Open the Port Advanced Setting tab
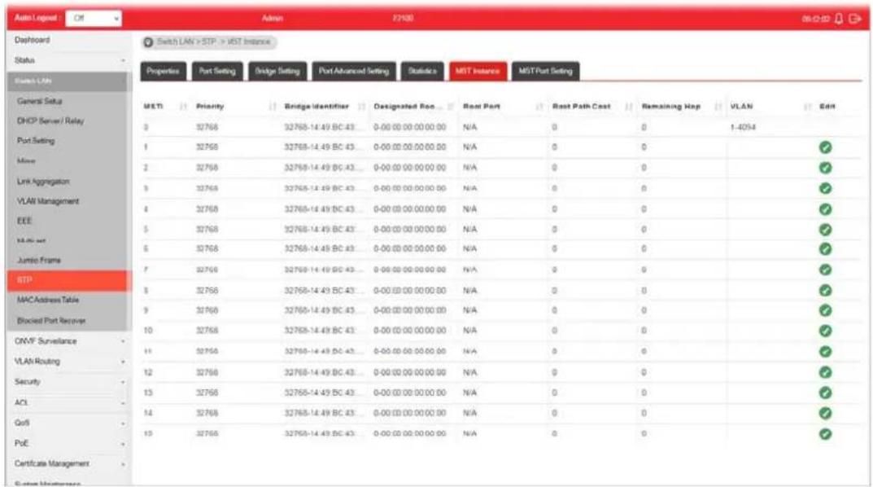The image size is (873, 487). [354, 72]
